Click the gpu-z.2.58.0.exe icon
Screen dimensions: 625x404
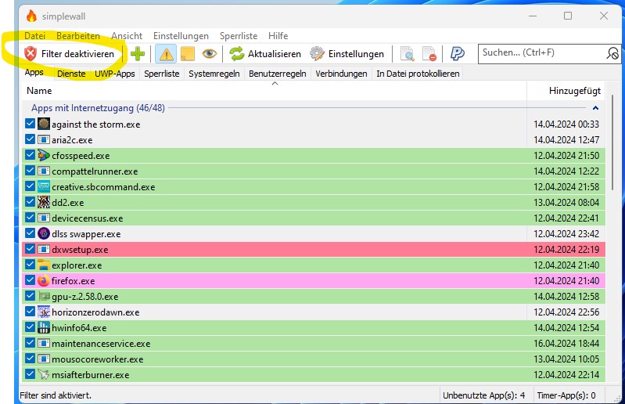pos(44,296)
